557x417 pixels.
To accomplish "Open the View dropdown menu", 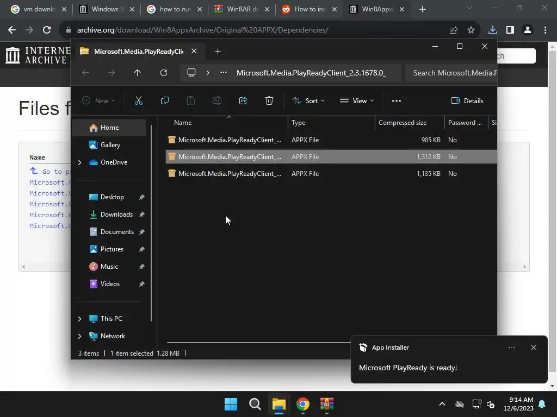I will click(357, 100).
